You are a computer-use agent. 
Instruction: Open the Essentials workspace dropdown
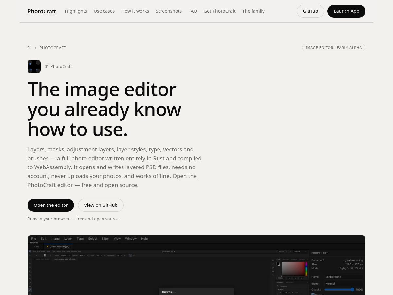pos(300,251)
